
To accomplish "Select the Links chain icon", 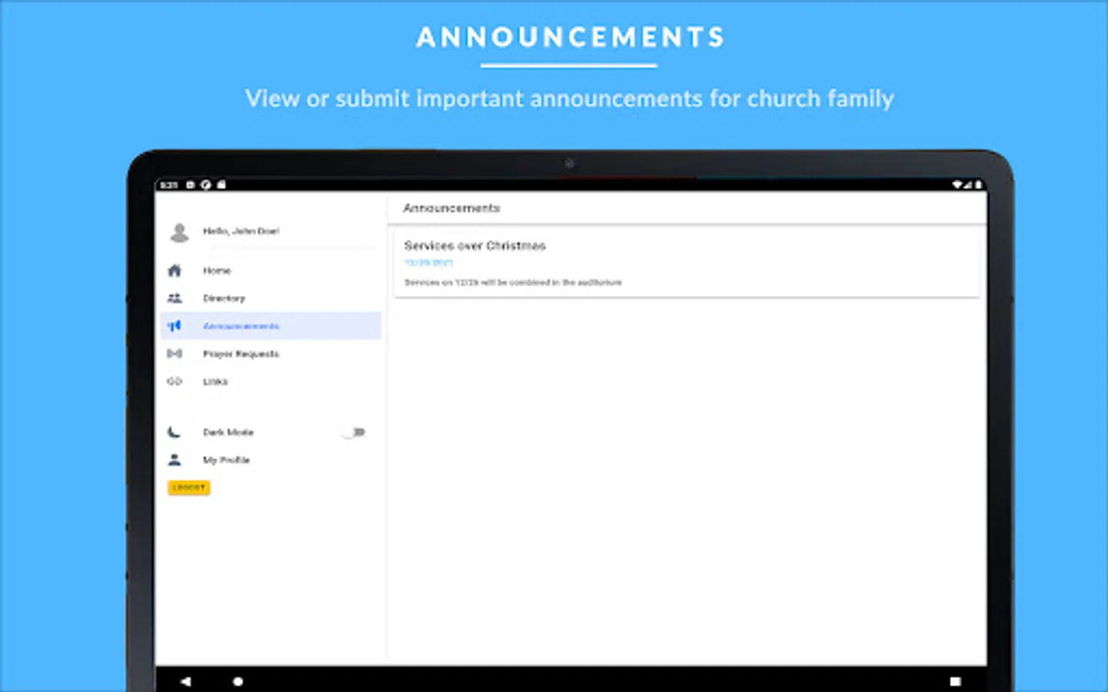I will click(x=175, y=381).
